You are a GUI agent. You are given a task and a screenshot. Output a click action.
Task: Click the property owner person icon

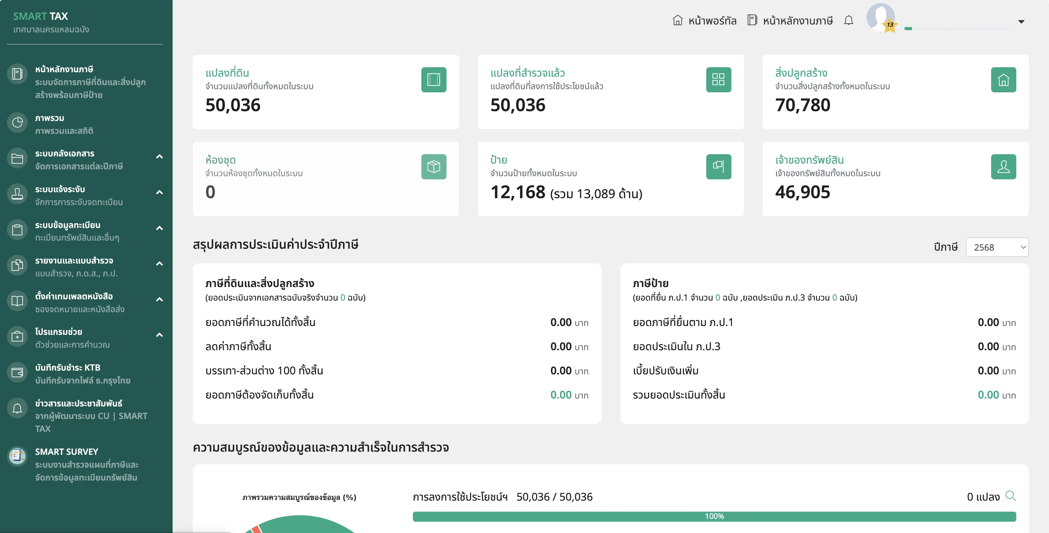1003,167
